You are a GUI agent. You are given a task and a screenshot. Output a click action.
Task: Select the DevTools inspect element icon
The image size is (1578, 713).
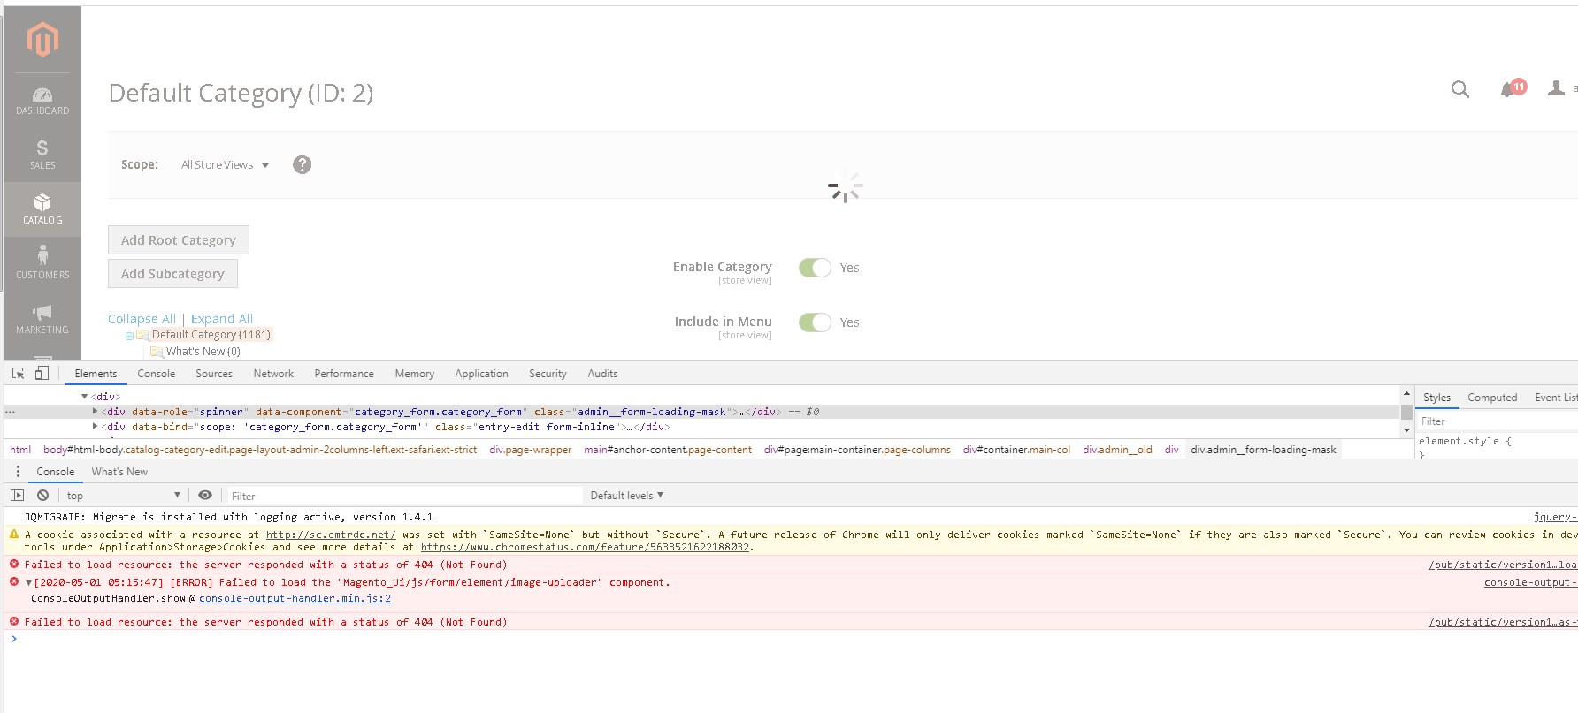(x=18, y=374)
